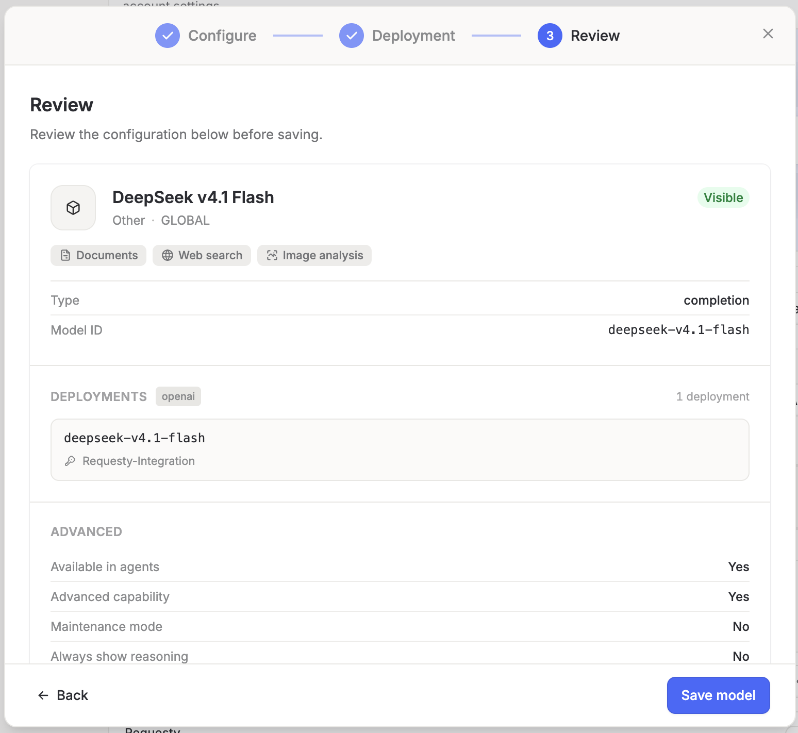The image size is (798, 733).
Task: Select the Review step label
Action: [x=595, y=36]
